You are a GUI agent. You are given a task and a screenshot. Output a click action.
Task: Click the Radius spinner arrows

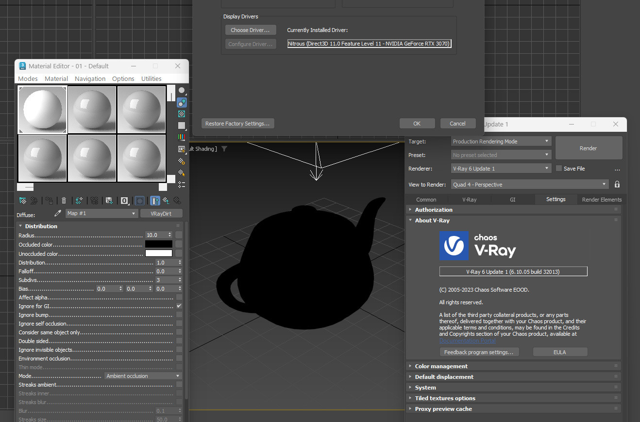tap(169, 235)
